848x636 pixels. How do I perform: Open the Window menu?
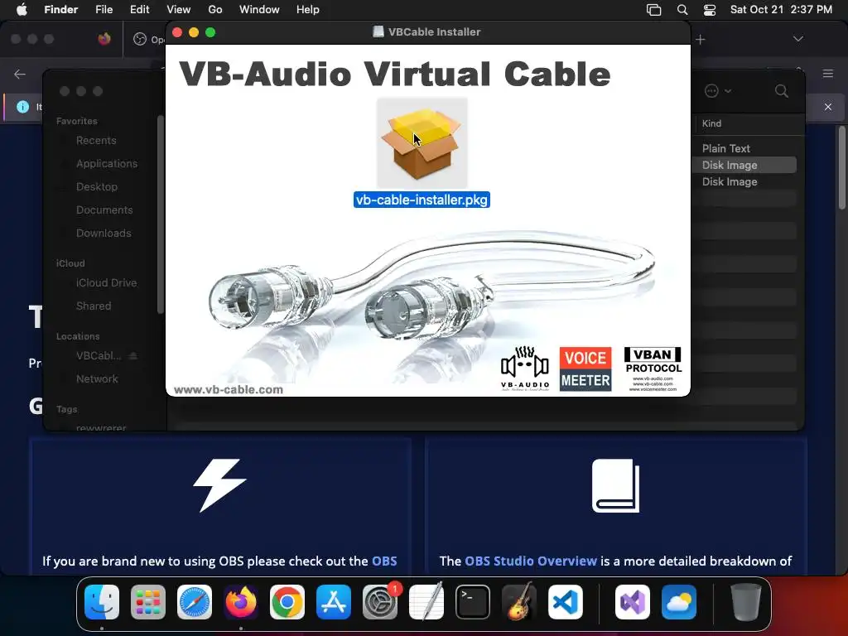[x=259, y=9]
